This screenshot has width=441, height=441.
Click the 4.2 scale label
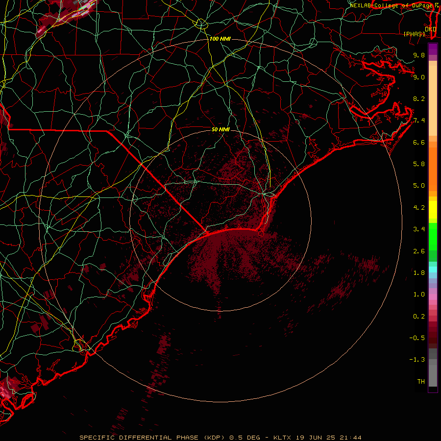(x=419, y=208)
